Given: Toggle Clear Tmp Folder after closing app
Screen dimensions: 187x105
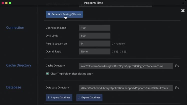Looking at the screenshot, I should 47,73.
